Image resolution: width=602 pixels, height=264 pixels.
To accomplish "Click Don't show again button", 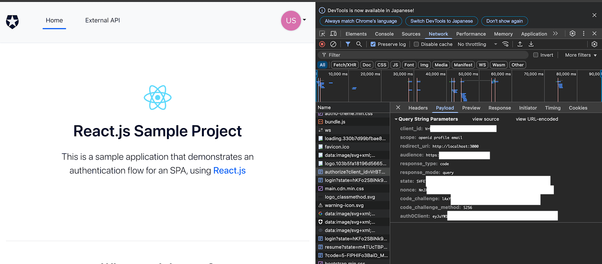I will [504, 21].
